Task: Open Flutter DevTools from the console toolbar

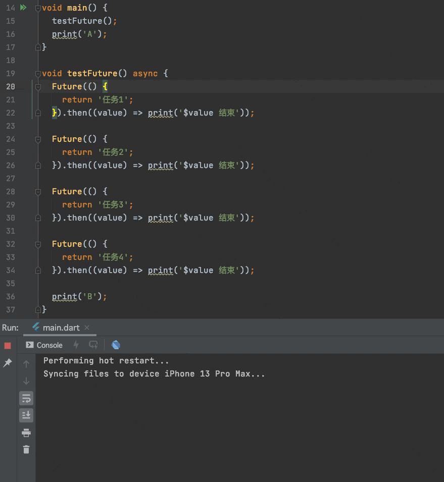Action: coord(116,345)
